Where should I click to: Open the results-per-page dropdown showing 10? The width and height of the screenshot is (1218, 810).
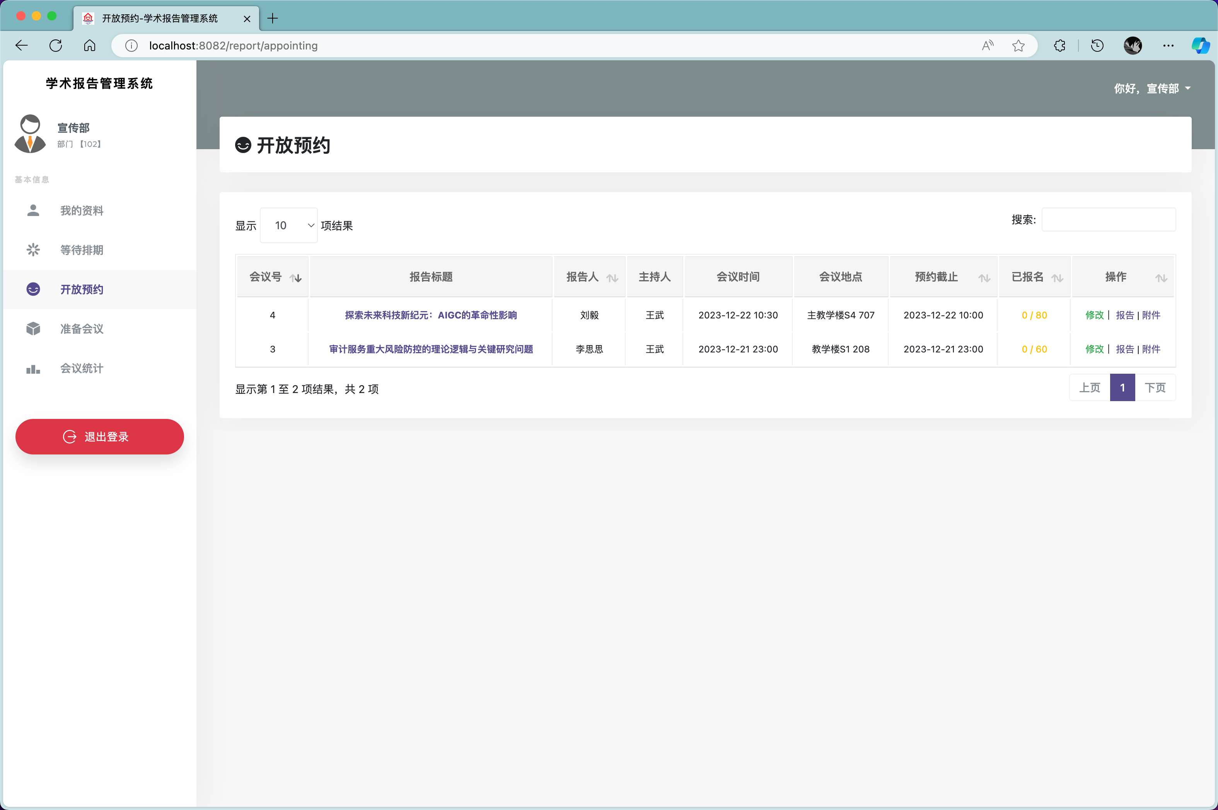coord(288,225)
